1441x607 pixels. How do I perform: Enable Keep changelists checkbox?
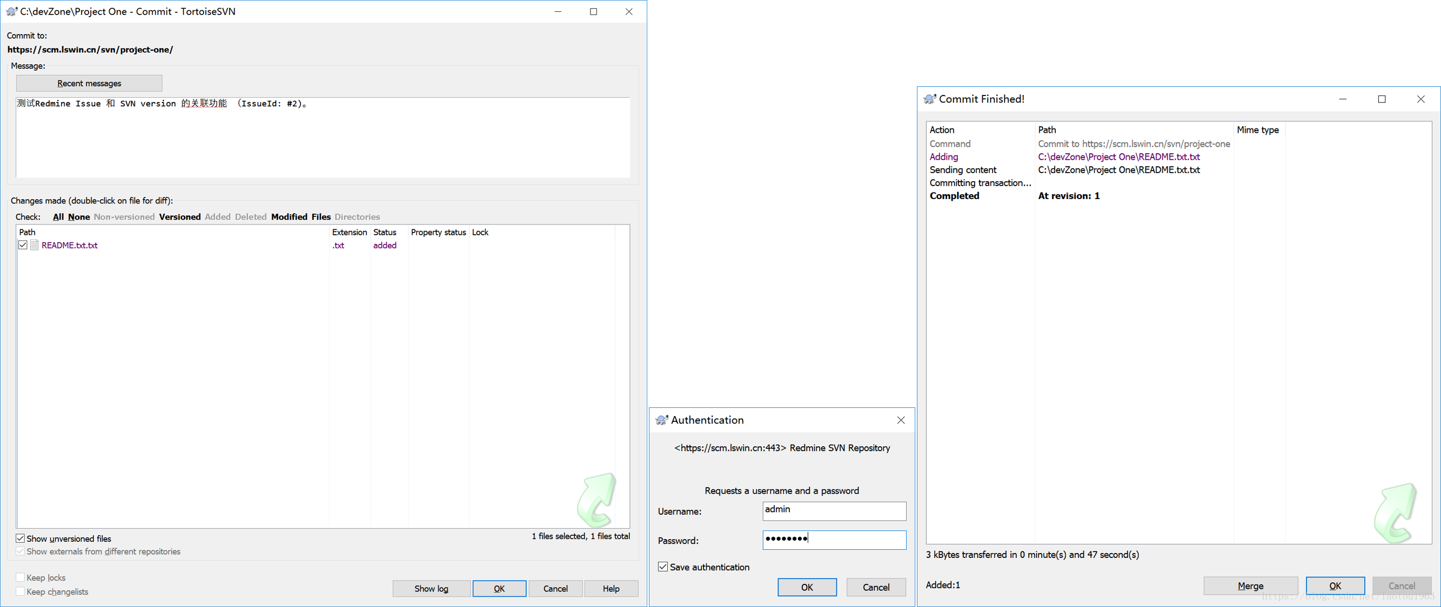tap(20, 591)
